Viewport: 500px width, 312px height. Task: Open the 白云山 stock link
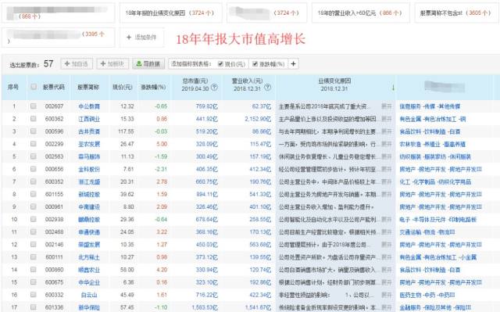coord(89,295)
